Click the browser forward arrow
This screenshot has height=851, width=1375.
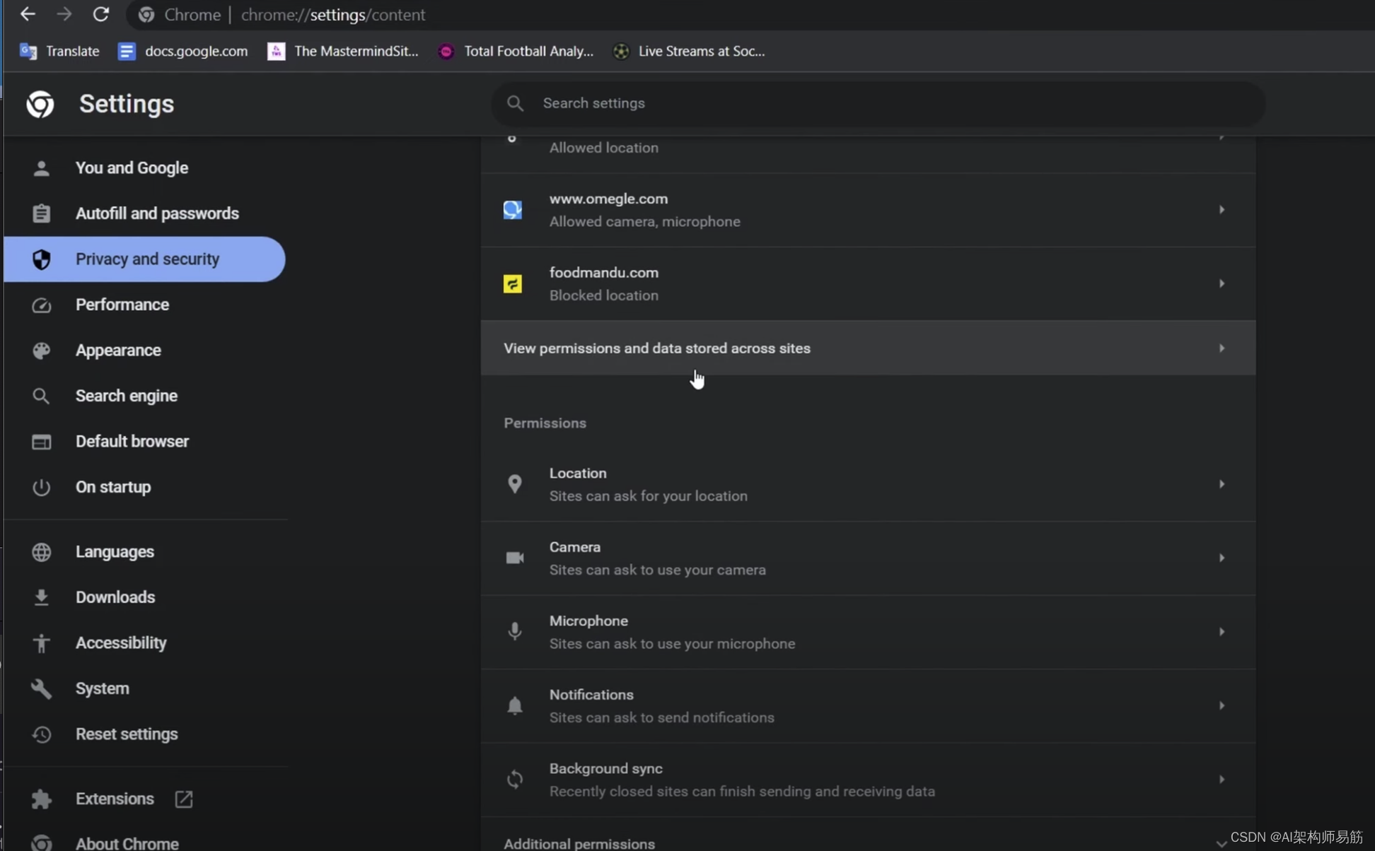tap(64, 14)
